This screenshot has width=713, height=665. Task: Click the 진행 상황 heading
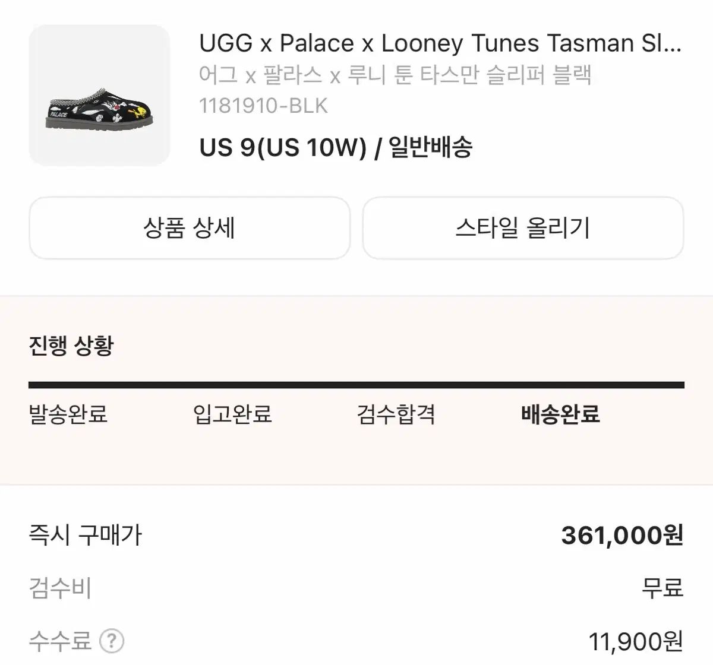[71, 345]
